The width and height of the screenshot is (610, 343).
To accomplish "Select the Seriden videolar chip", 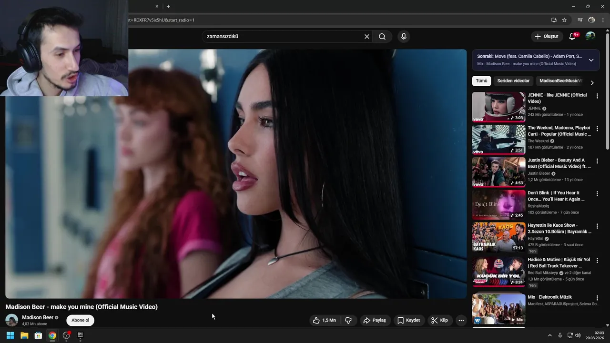I will (x=513, y=81).
